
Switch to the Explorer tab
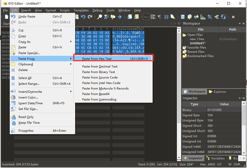coord(218,92)
